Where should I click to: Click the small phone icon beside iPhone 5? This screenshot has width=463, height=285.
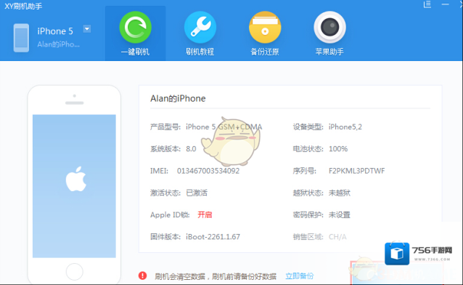[x=21, y=38]
